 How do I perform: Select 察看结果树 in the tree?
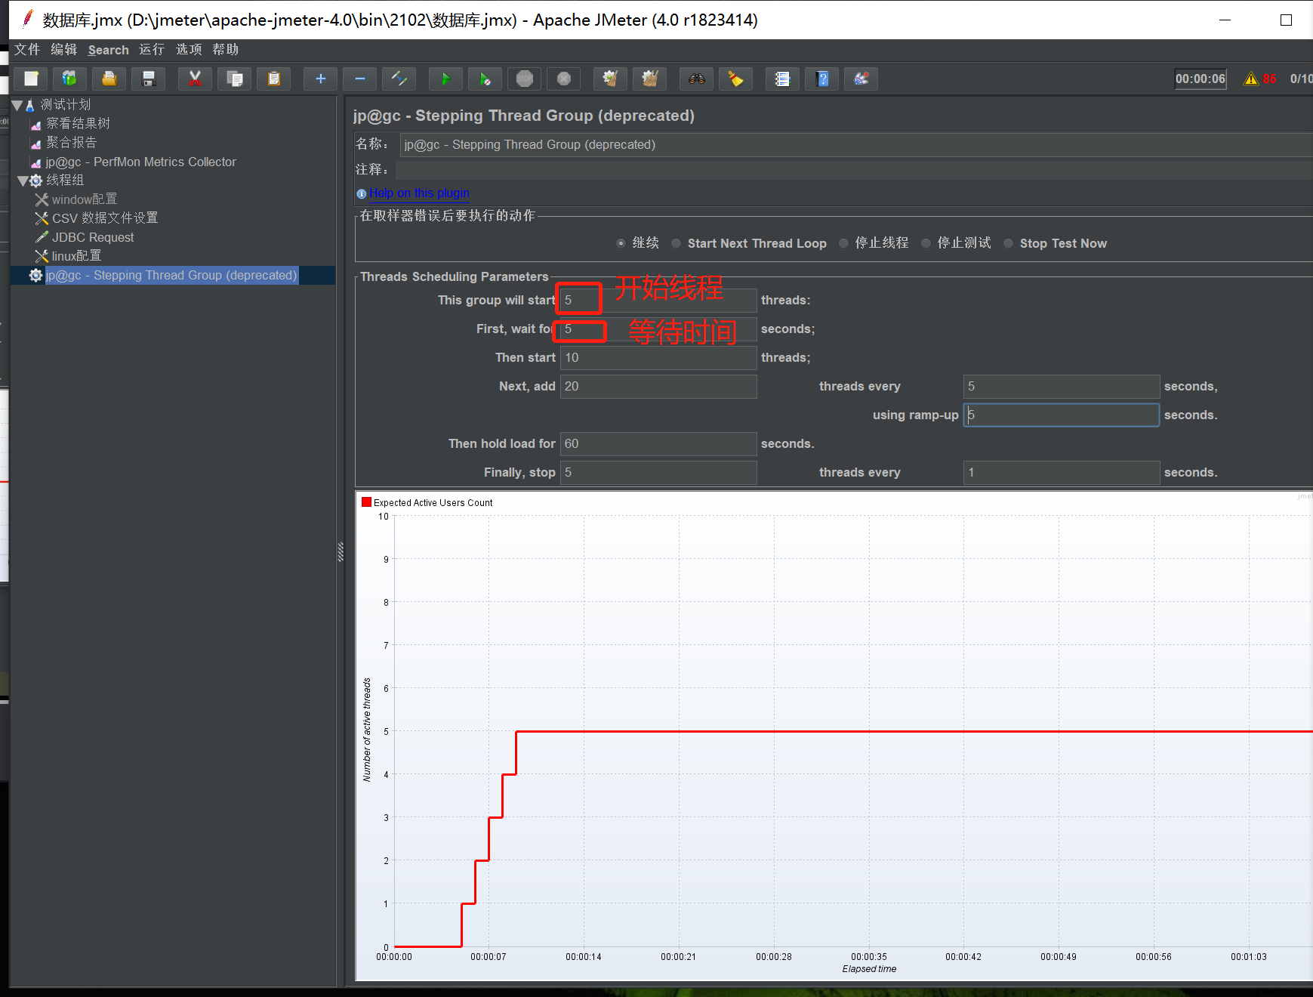[x=78, y=124]
